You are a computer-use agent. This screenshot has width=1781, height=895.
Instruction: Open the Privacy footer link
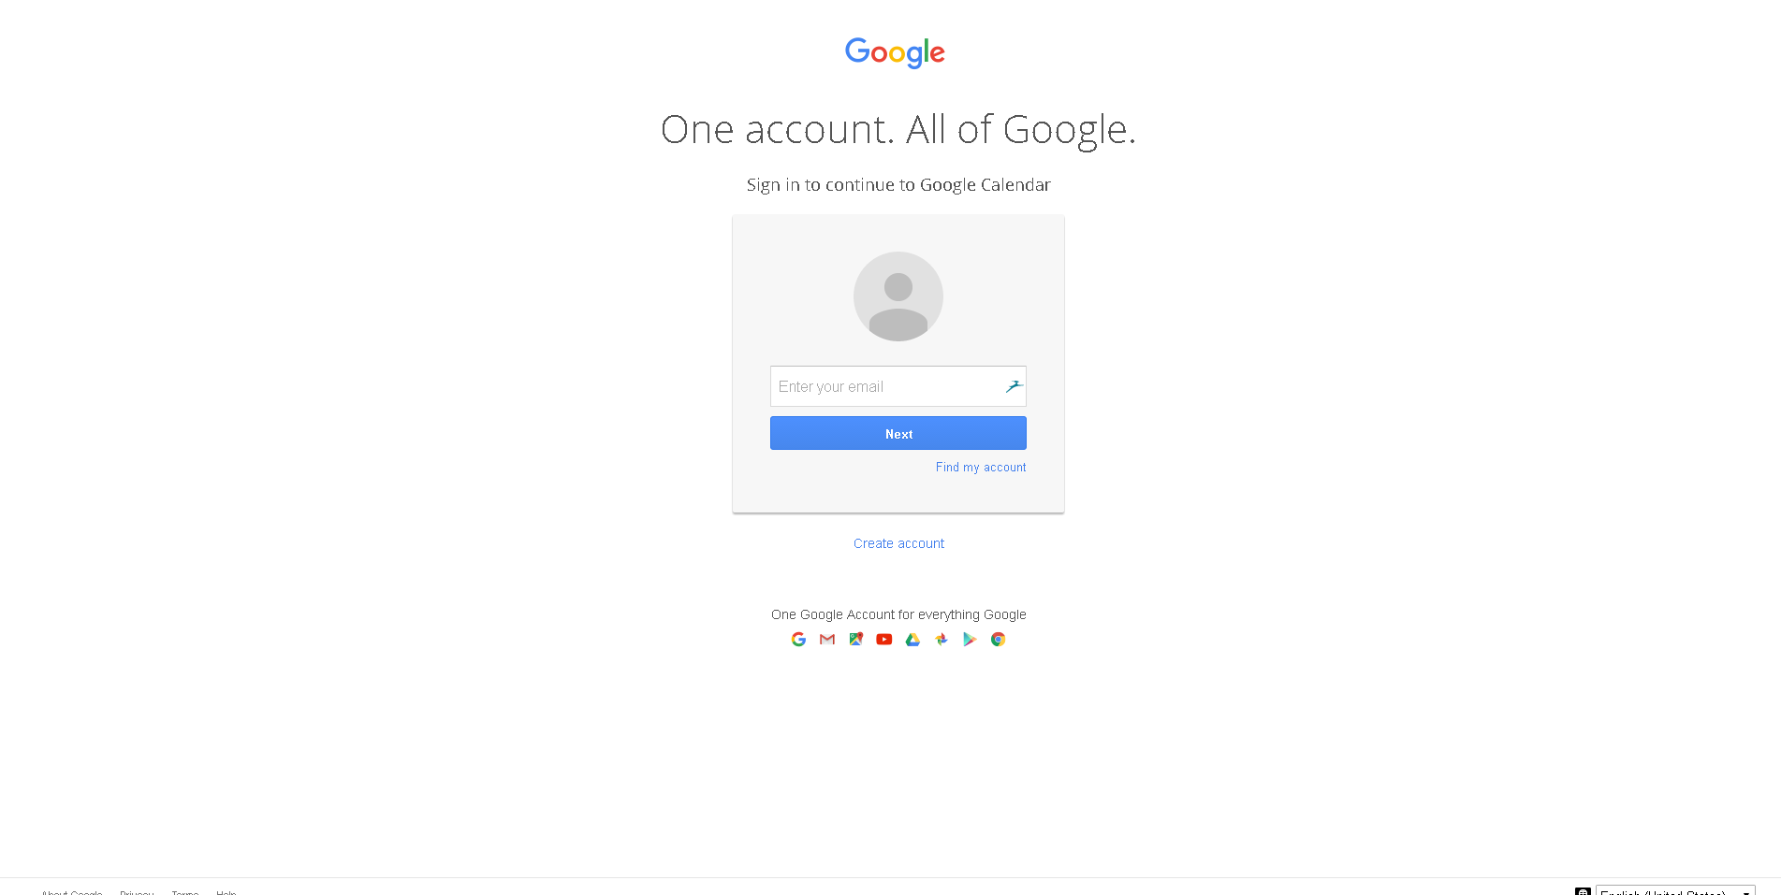[137, 892]
